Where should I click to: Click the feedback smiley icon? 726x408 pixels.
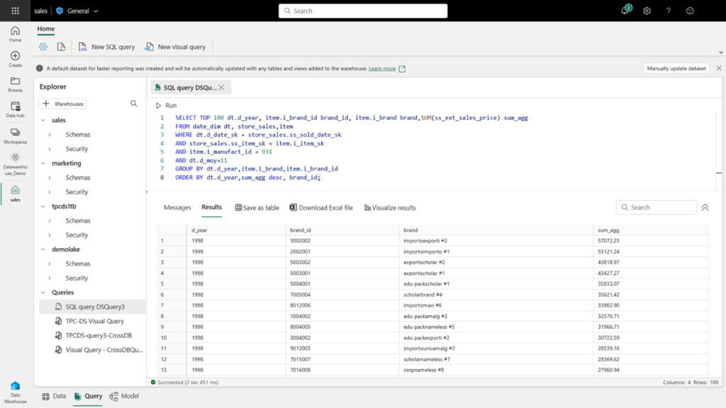pyautogui.click(x=690, y=11)
